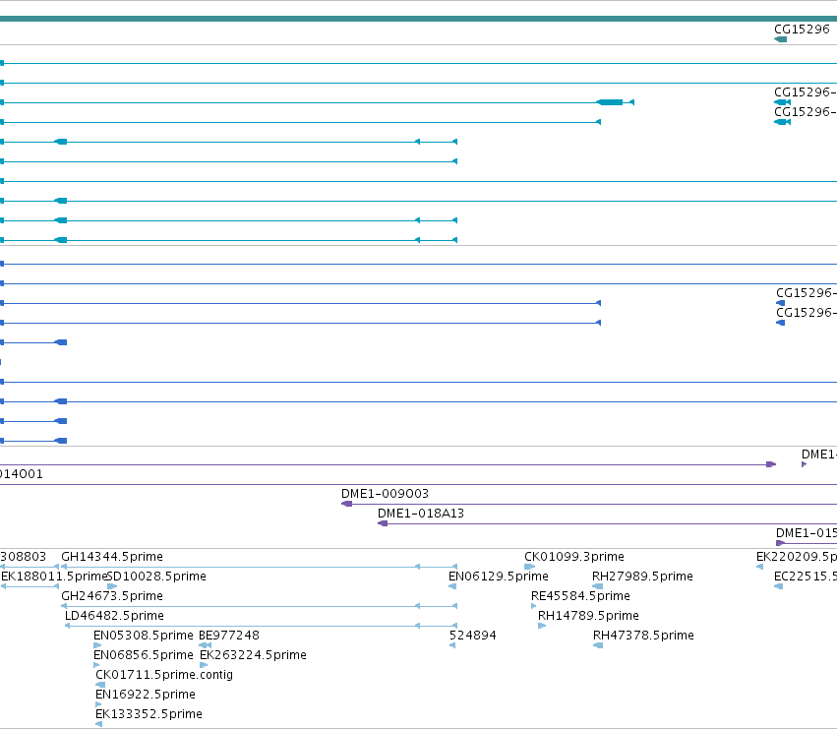Viewport: 837px width, 729px height.
Task: Select the CG15296 gene arrow glyph
Action: pyautogui.click(x=780, y=39)
